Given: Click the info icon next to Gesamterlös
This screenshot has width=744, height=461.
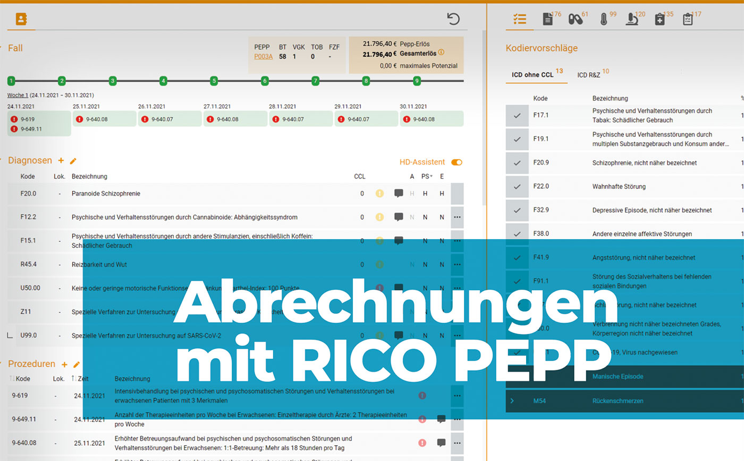Looking at the screenshot, I should [441, 53].
